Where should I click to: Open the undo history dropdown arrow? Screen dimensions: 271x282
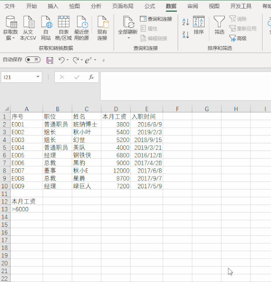click(x=67, y=60)
